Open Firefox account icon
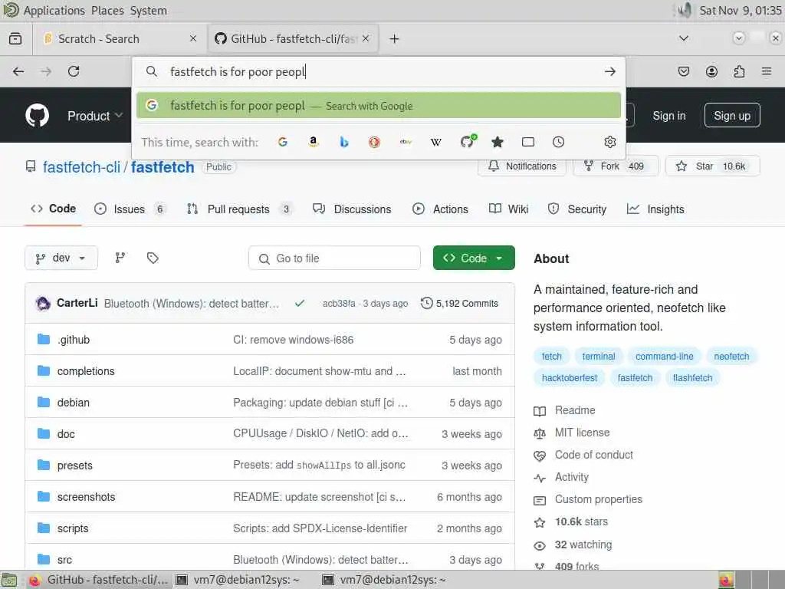This screenshot has height=589, width=785. [x=711, y=71]
